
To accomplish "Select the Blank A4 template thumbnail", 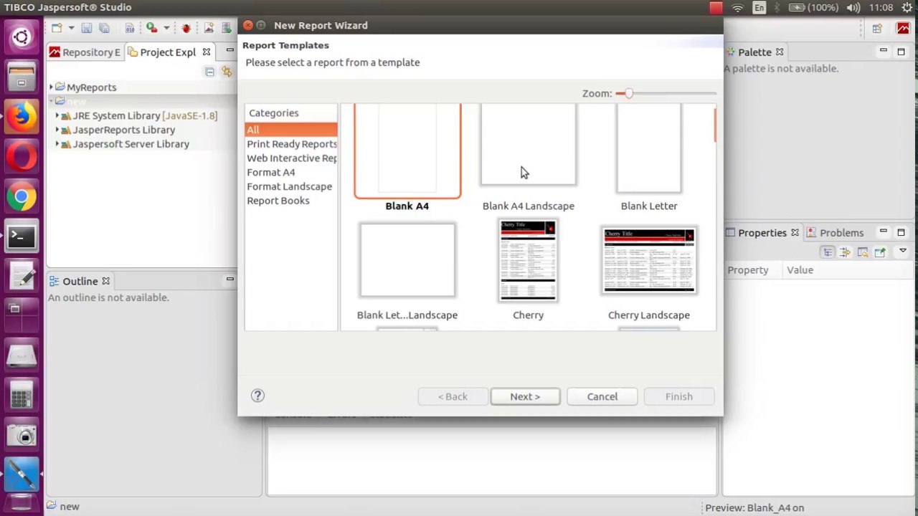I will click(407, 150).
